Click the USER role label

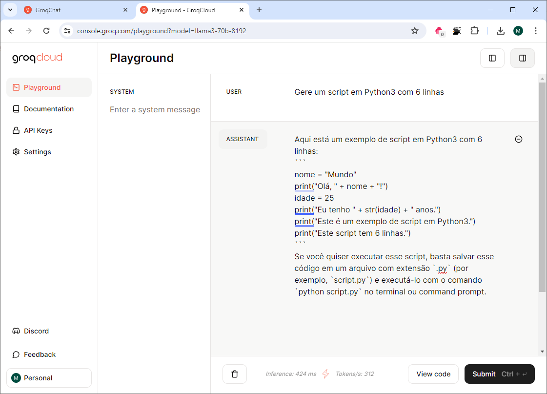234,92
